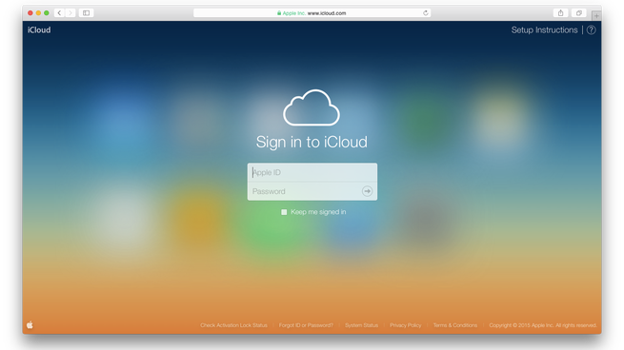Reload the iCloud page
This screenshot has width=624, height=350.
[426, 13]
